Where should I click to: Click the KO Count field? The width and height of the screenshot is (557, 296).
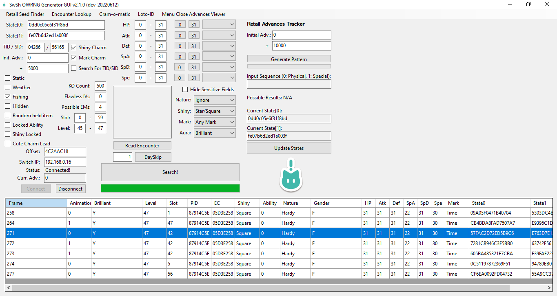click(100, 86)
